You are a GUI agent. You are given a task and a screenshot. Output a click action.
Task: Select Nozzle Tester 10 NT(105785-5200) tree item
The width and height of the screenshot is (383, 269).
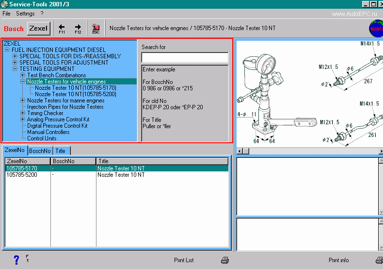(76, 94)
